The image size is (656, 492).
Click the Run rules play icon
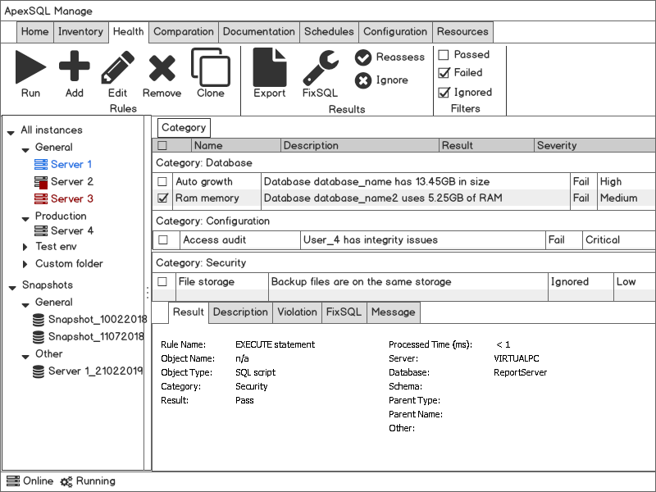coord(30,67)
